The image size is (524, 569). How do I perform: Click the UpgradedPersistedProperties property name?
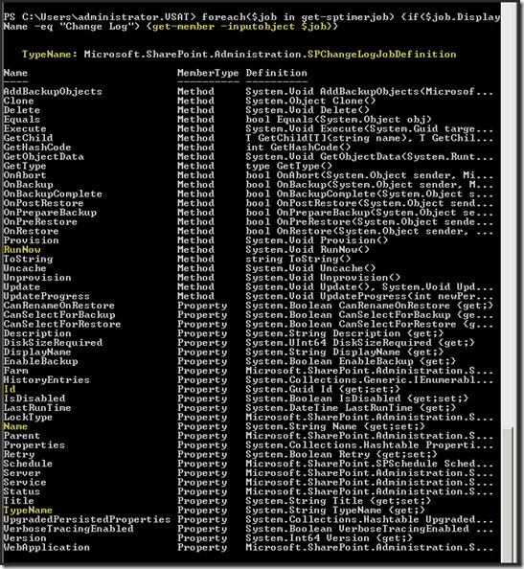(87, 519)
